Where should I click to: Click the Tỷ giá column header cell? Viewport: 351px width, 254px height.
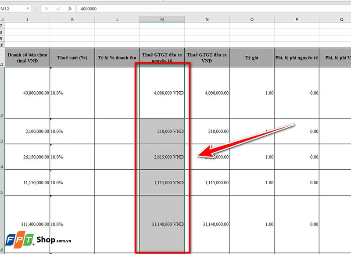[x=251, y=57]
